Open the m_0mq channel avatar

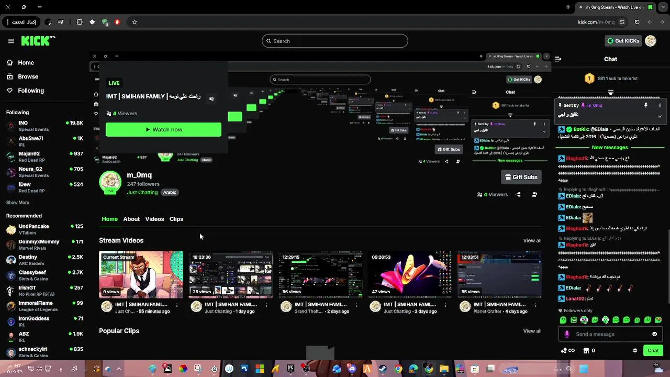(x=110, y=182)
